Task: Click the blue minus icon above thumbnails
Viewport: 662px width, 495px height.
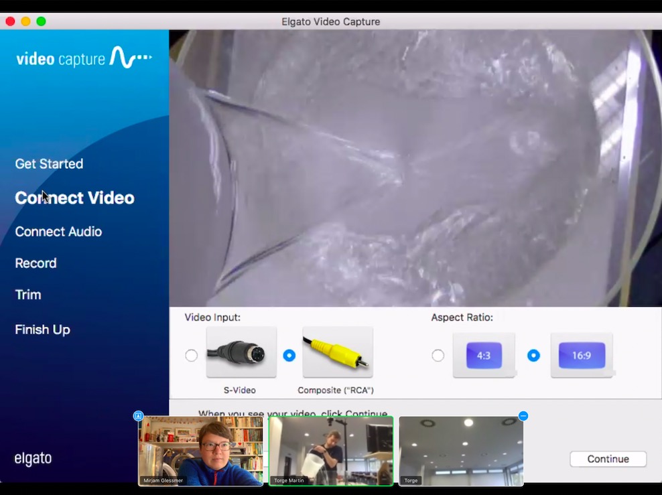Action: [x=523, y=416]
